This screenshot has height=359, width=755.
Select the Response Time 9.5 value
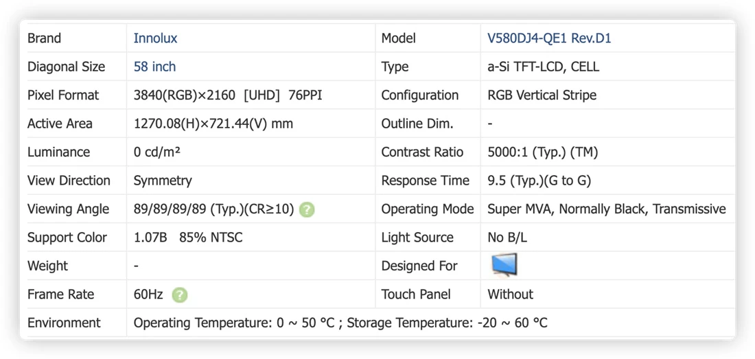point(539,181)
